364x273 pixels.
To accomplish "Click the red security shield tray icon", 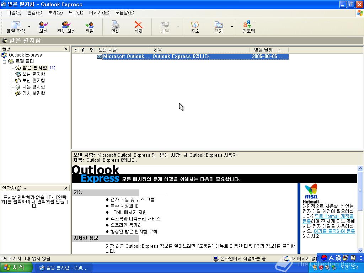I will coord(321,268).
